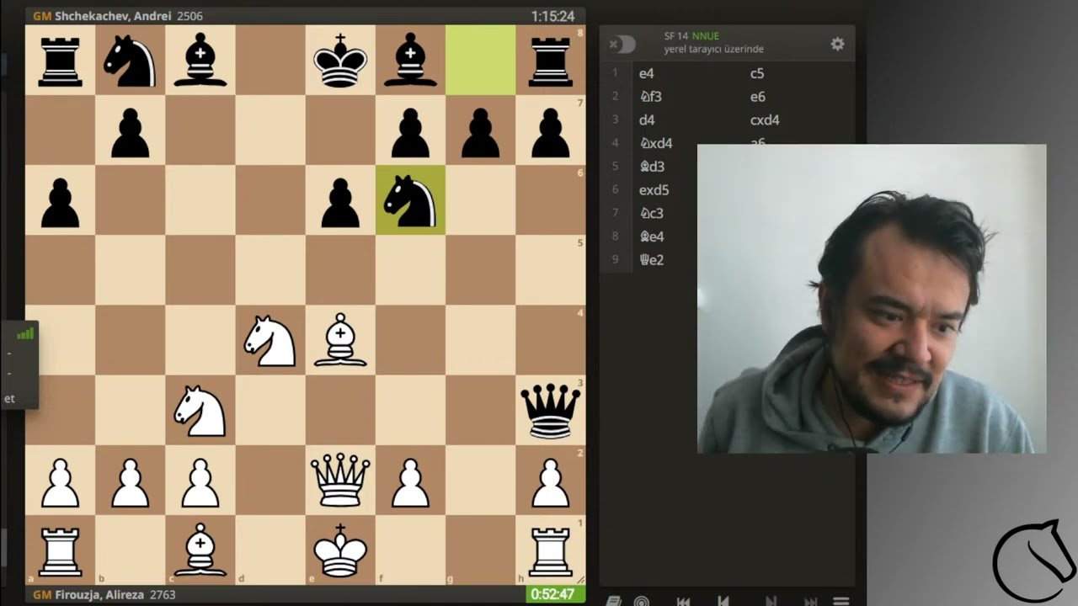Select the black knight on b8
This screenshot has width=1078, height=606.
pyautogui.click(x=131, y=61)
